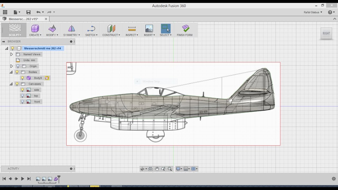The width and height of the screenshot is (338, 190).
Task: Open the undo history dropdown arrow
Action: tap(43, 12)
